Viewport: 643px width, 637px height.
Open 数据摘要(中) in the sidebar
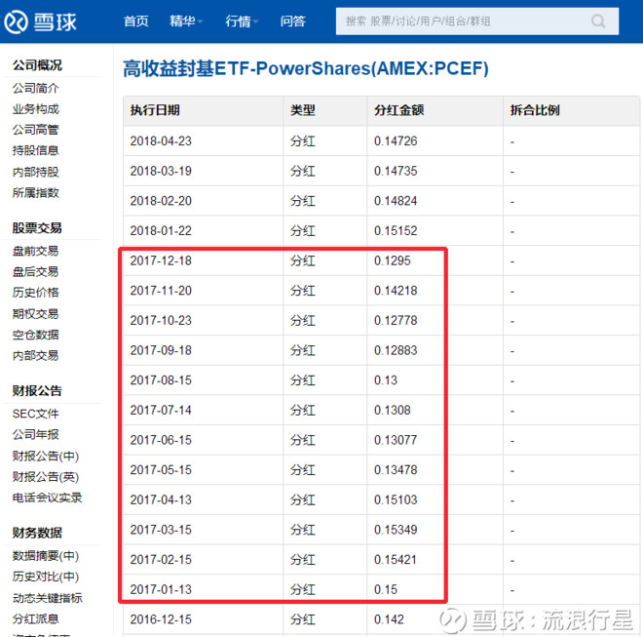point(46,556)
